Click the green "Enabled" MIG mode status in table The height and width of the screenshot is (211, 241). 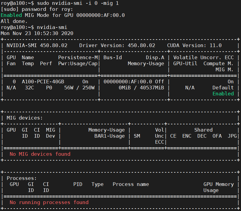tap(223, 94)
